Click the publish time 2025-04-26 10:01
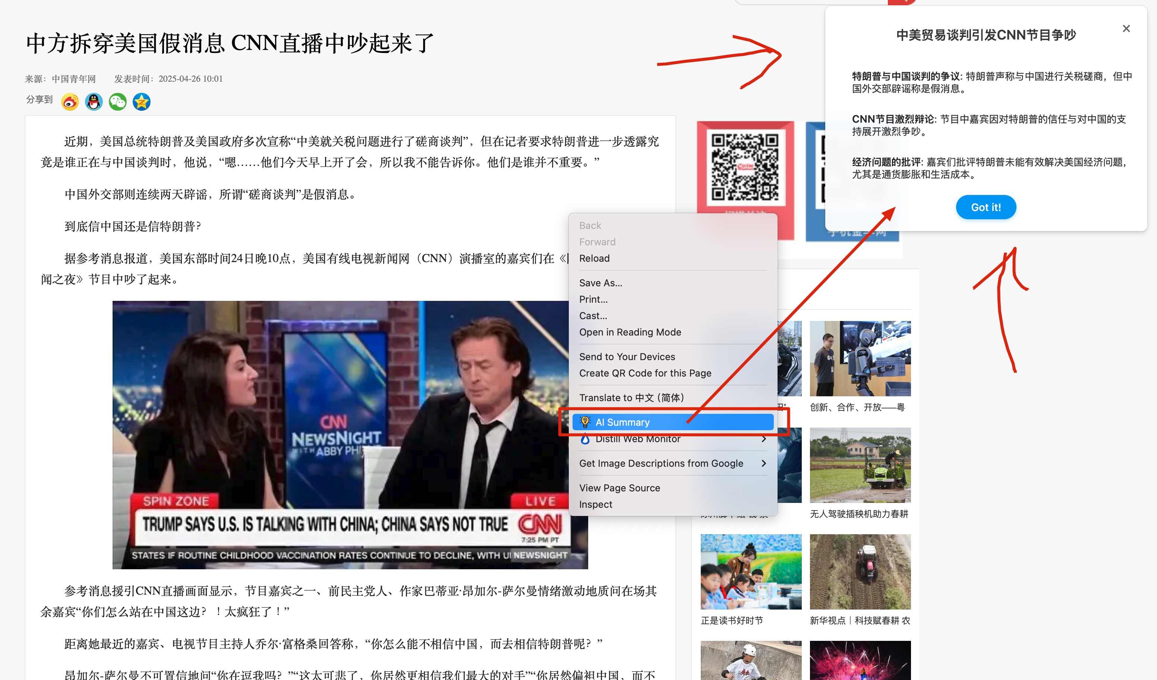The height and width of the screenshot is (680, 1157). click(190, 79)
